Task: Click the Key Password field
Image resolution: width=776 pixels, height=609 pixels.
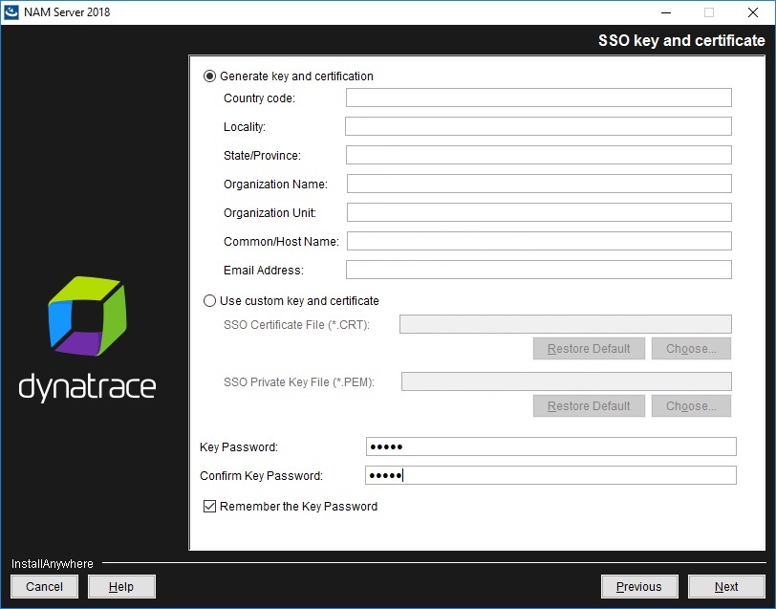Action: click(x=550, y=446)
